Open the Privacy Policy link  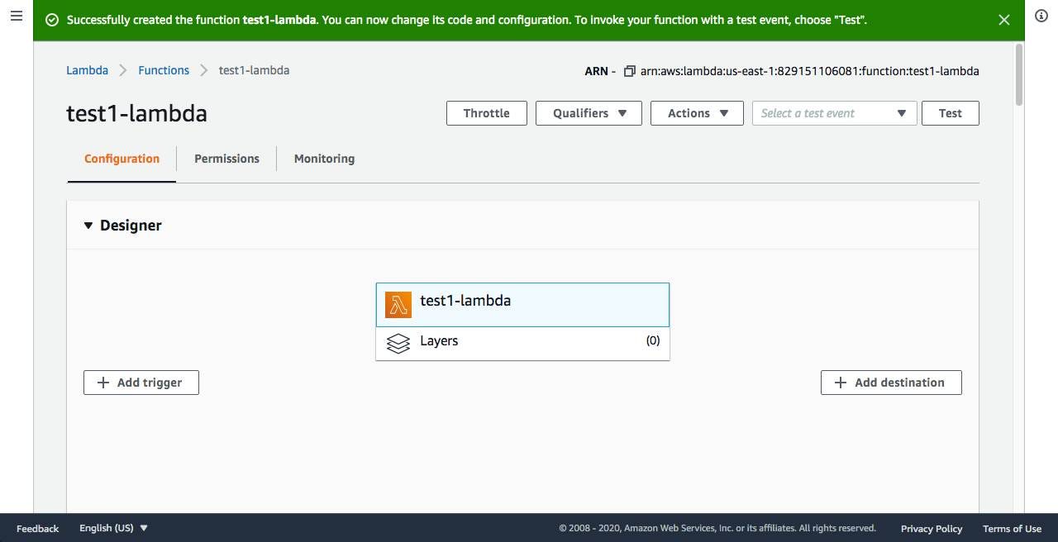pyautogui.click(x=932, y=529)
